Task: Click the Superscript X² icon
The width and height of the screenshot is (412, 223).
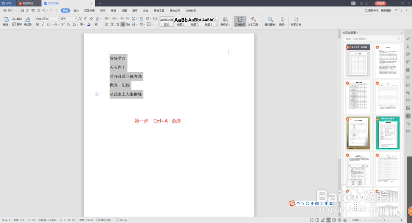Action: 63,24
